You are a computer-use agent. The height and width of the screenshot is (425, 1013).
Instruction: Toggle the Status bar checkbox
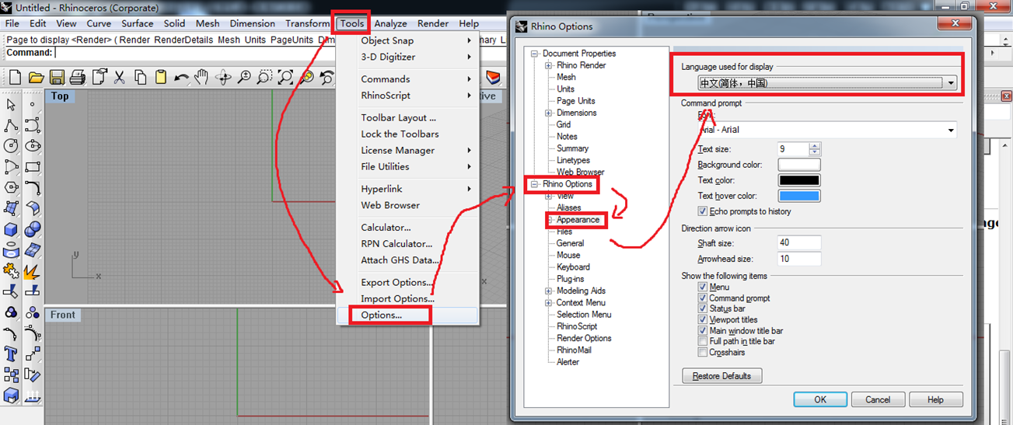coord(703,309)
